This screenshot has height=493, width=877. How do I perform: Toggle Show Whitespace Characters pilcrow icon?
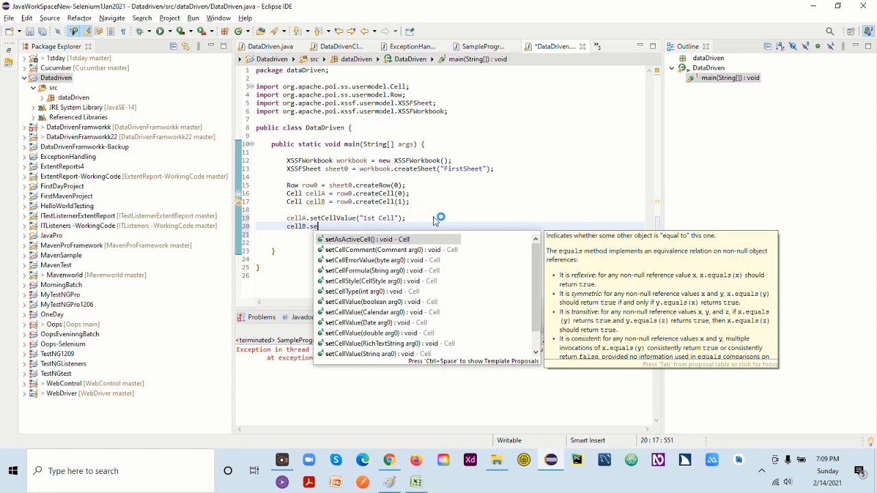123,31
